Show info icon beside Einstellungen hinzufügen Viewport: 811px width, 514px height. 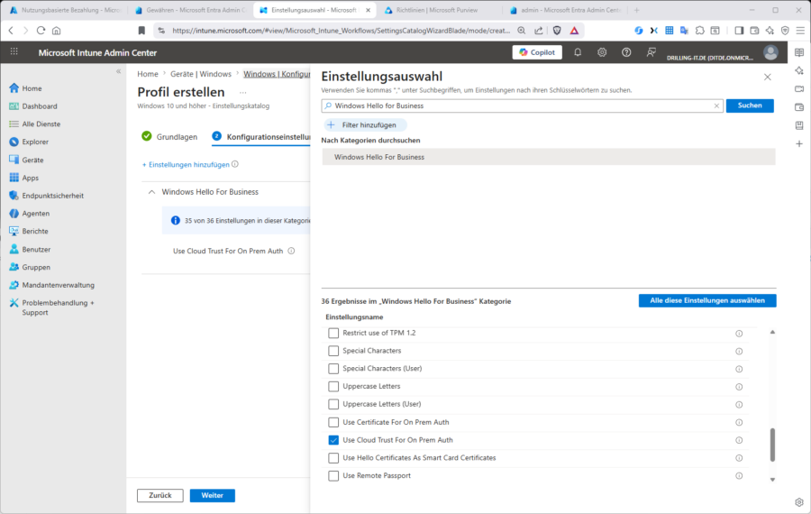coord(235,164)
